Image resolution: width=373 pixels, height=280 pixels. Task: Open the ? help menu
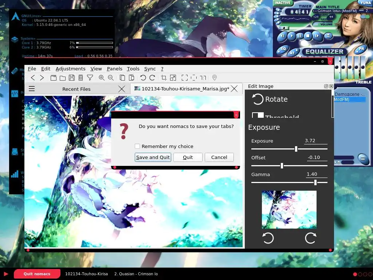(x=162, y=69)
